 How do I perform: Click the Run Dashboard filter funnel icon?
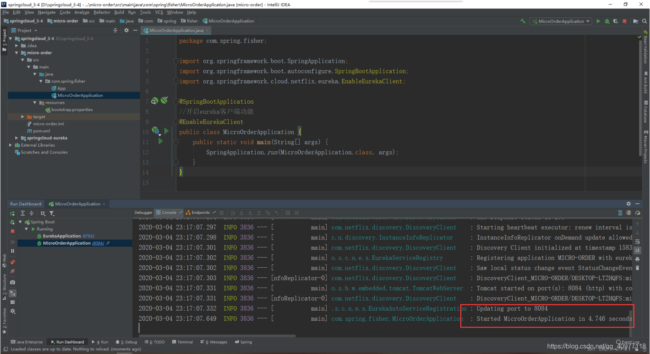pos(52,213)
